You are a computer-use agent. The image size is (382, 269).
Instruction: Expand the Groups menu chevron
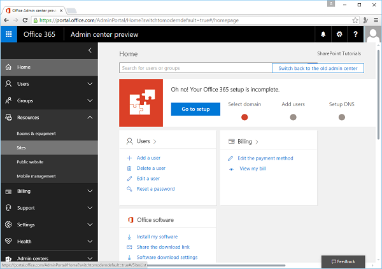[90, 100]
